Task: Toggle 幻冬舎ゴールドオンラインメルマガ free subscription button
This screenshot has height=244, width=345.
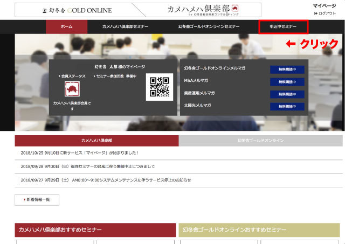Action: (x=287, y=69)
